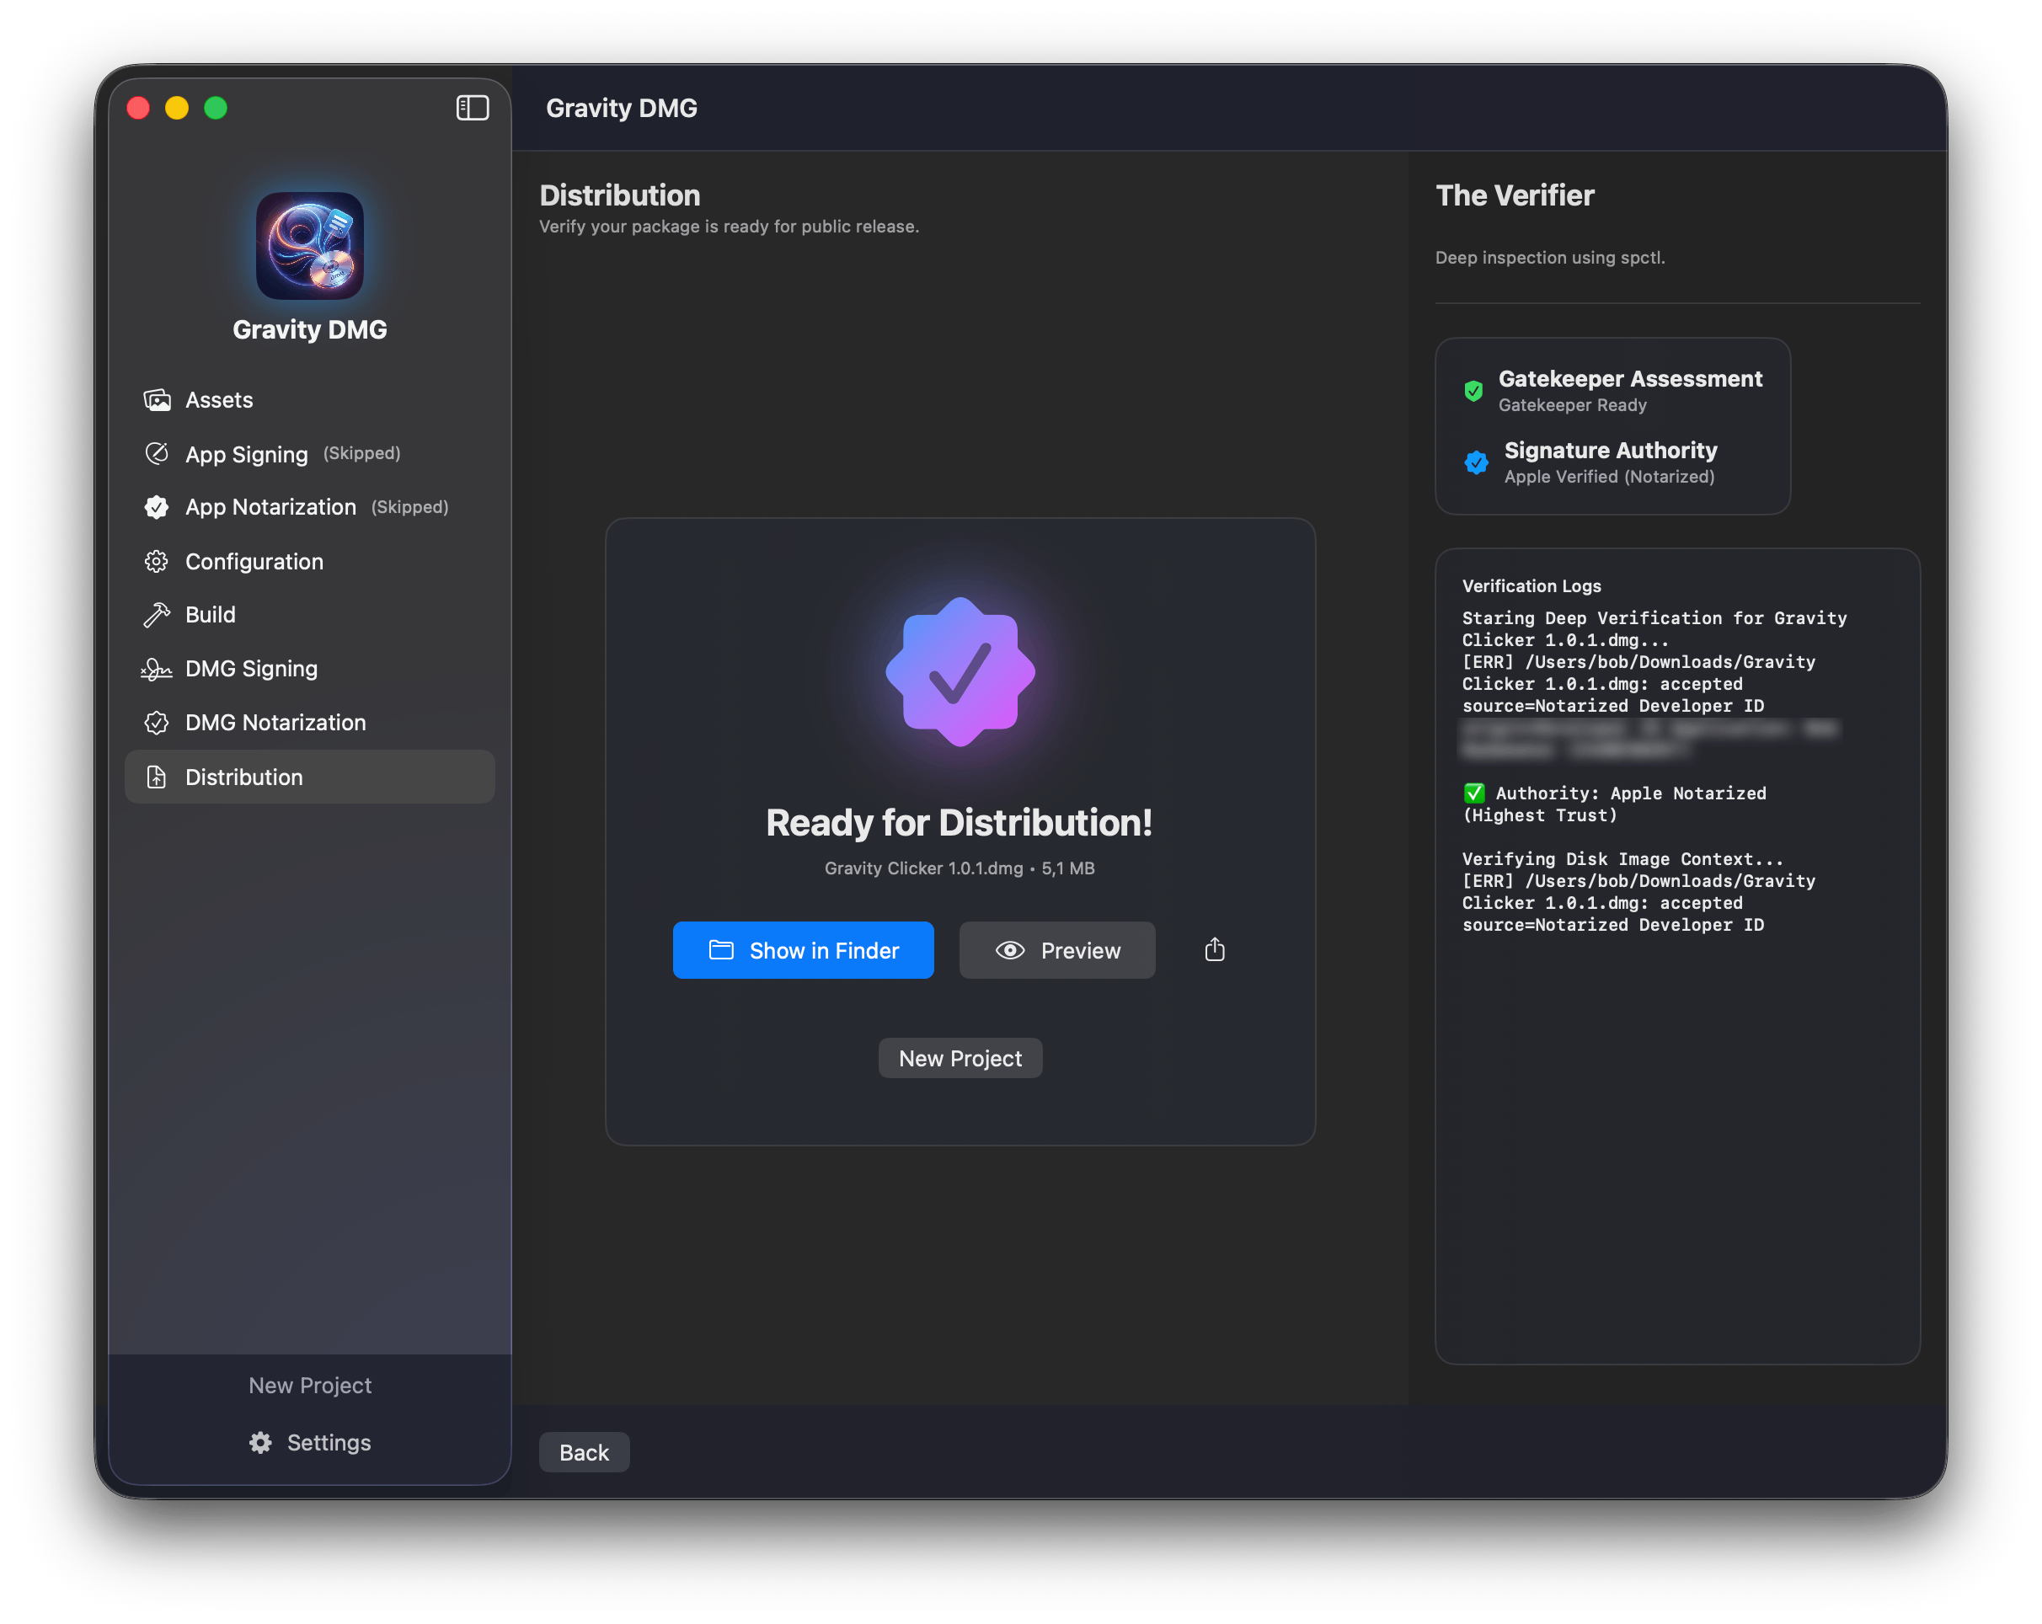Click the Configuration gear icon

158,562
